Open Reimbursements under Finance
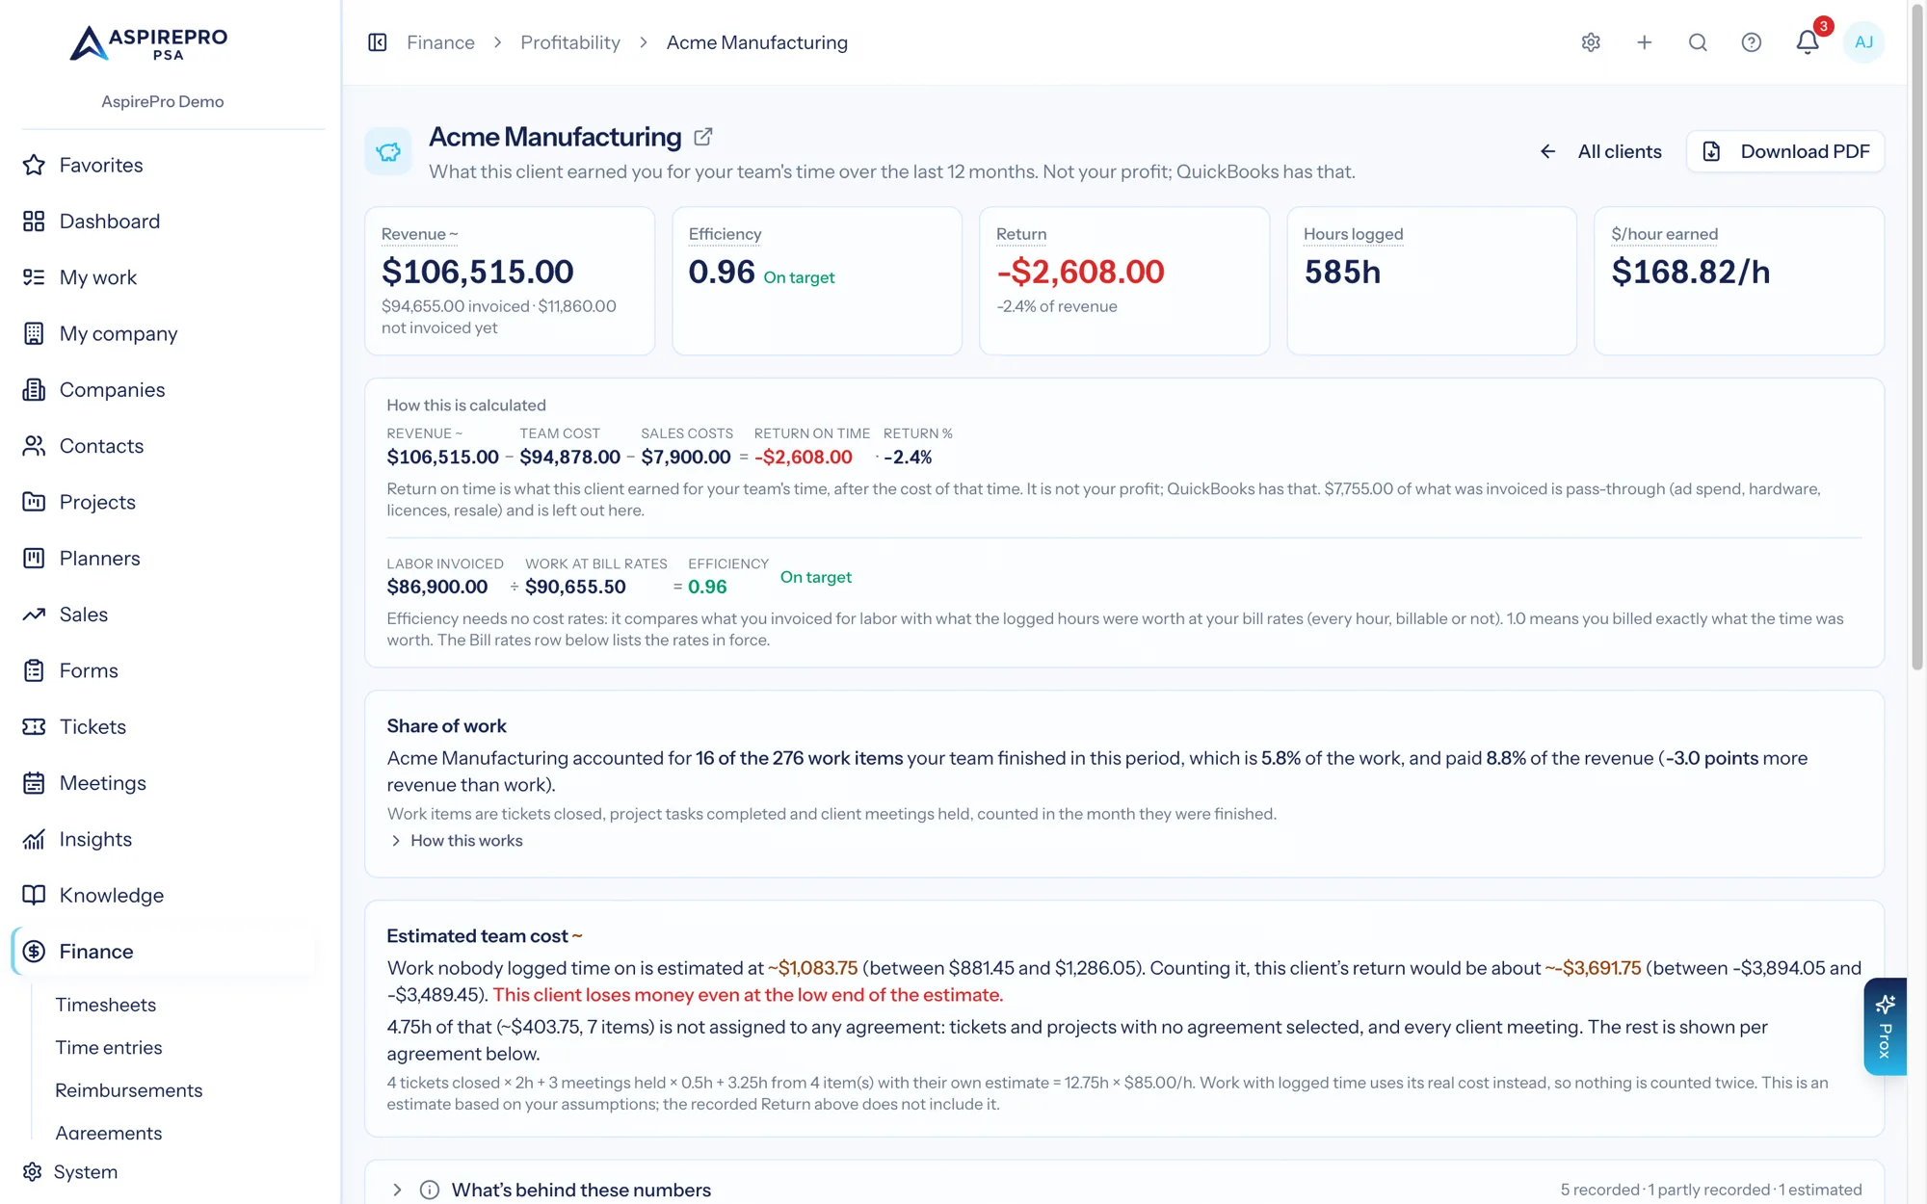 tap(129, 1090)
